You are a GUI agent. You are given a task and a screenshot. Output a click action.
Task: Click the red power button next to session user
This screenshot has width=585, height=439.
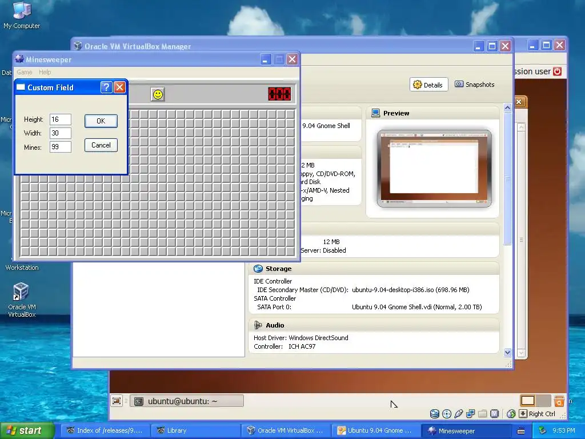click(x=557, y=71)
